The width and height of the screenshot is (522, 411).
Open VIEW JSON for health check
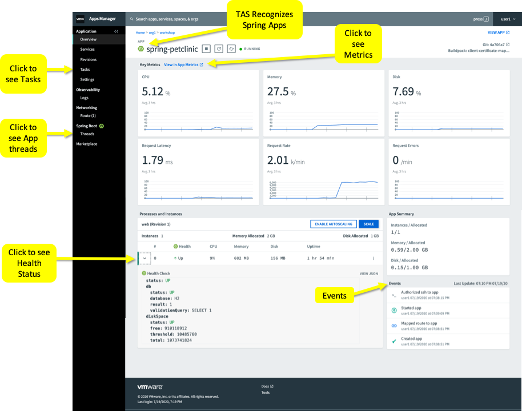pos(368,273)
